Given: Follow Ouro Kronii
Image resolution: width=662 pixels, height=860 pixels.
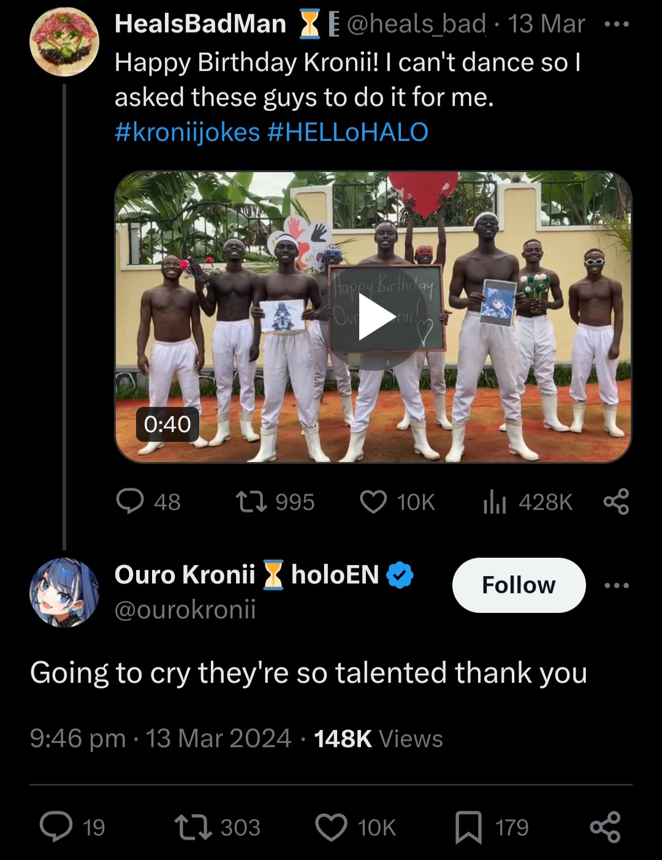Looking at the screenshot, I should 519,585.
